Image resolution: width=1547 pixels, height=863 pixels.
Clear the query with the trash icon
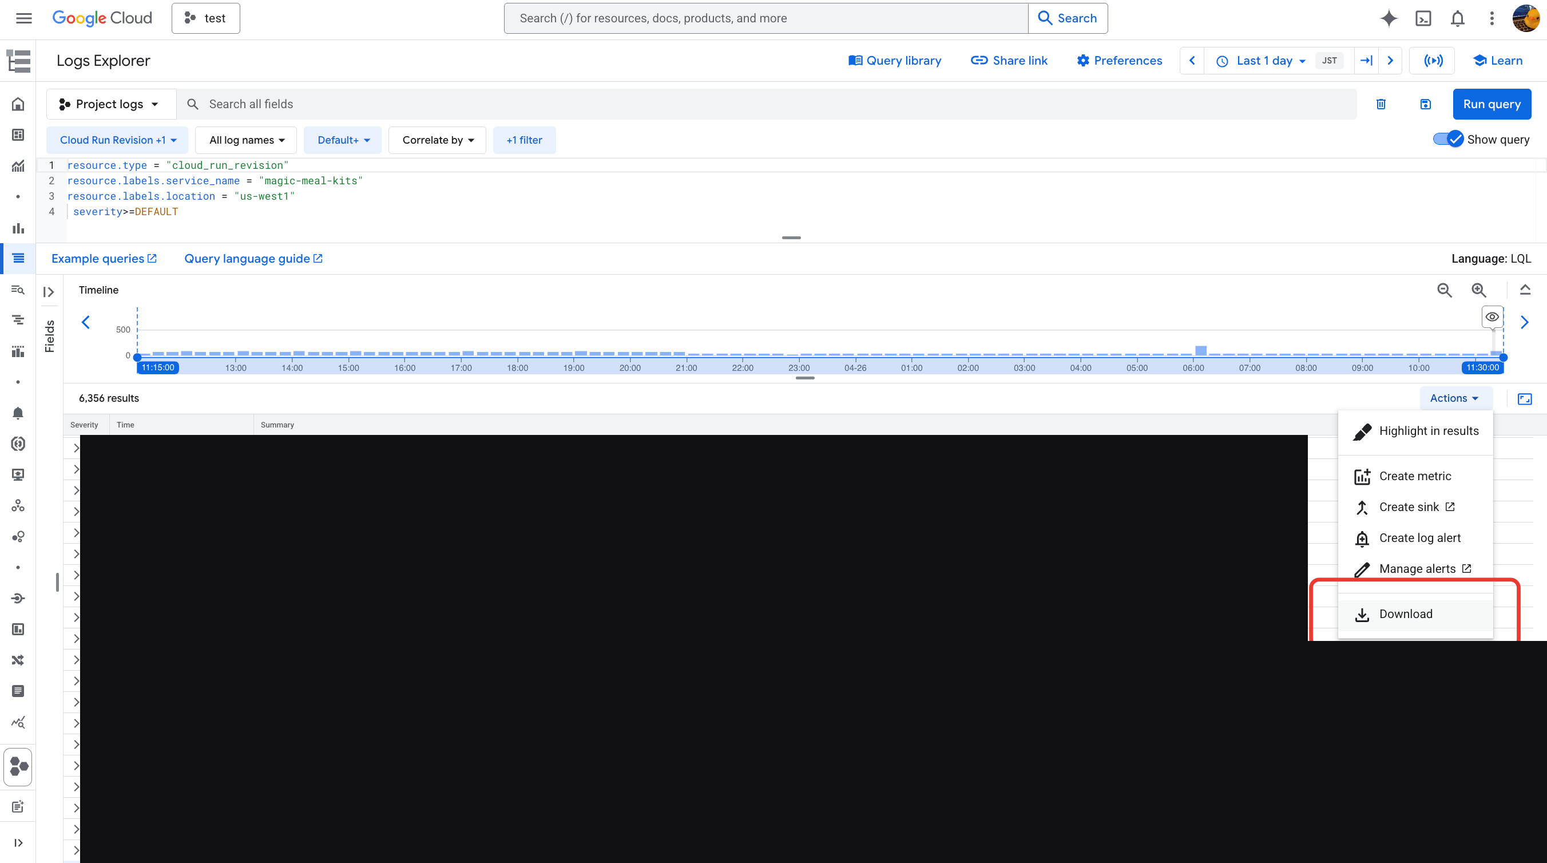point(1381,104)
